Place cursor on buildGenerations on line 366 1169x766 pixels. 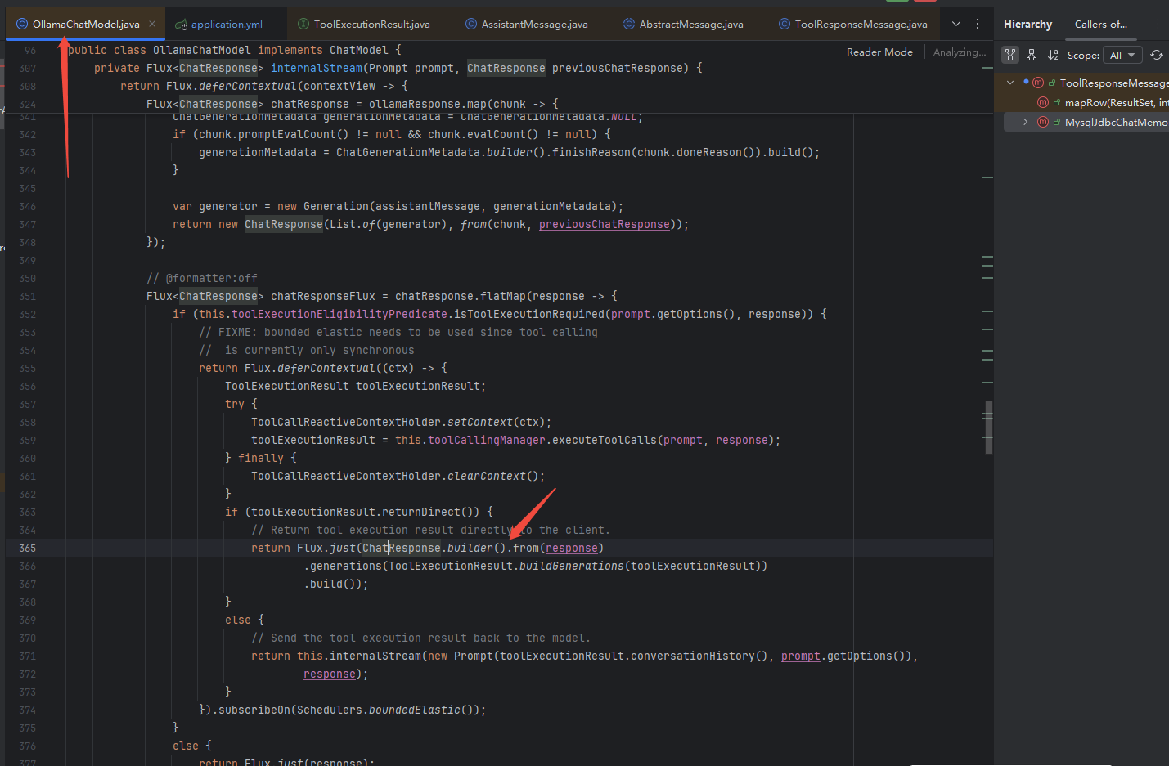(571, 566)
